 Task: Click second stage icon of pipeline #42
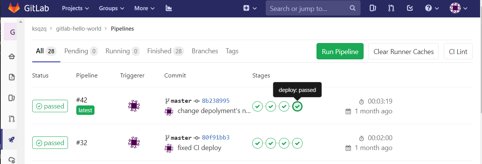[271, 107]
